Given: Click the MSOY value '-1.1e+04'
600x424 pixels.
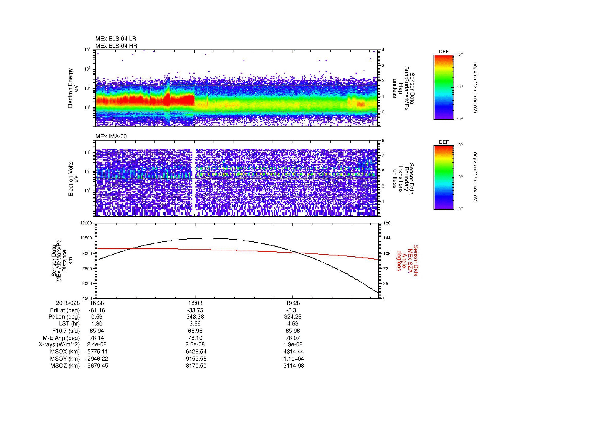Looking at the screenshot, I should [x=293, y=359].
